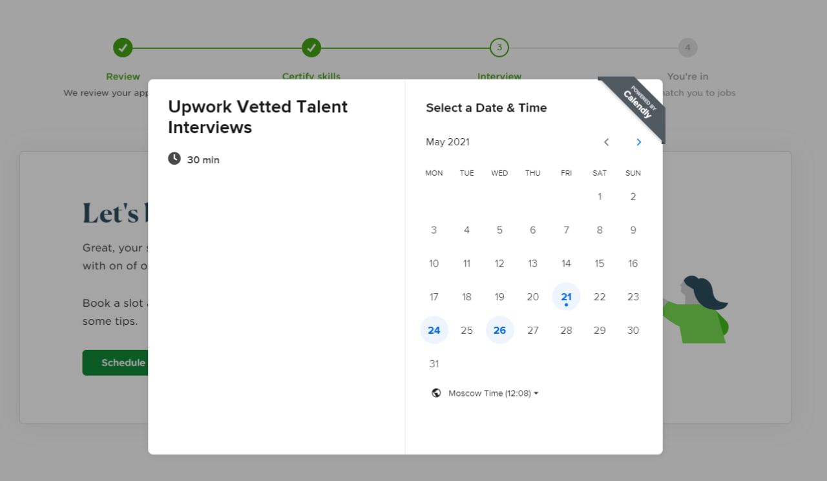The width and height of the screenshot is (827, 481).
Task: Click date 19 in calendar
Action: [499, 297]
